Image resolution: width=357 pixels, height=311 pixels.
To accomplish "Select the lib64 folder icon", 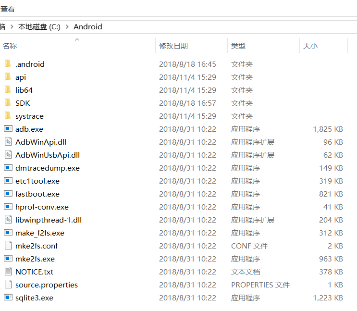I will click(8, 89).
